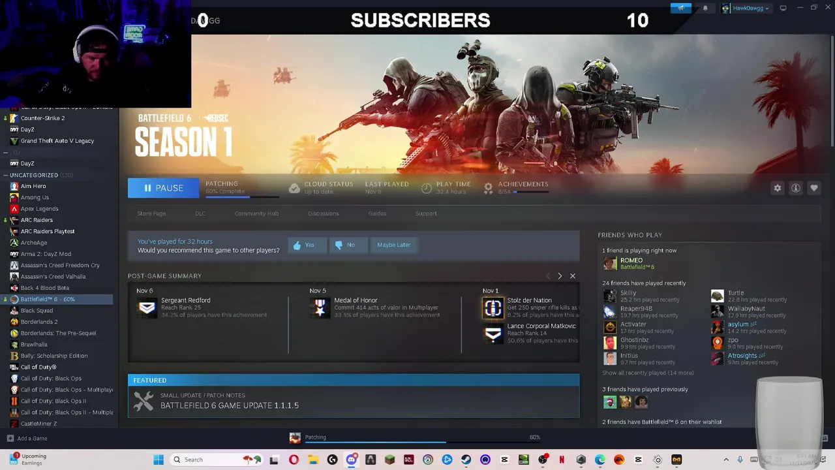Open Windows Start menu
The width and height of the screenshot is (835, 470).
(159, 460)
